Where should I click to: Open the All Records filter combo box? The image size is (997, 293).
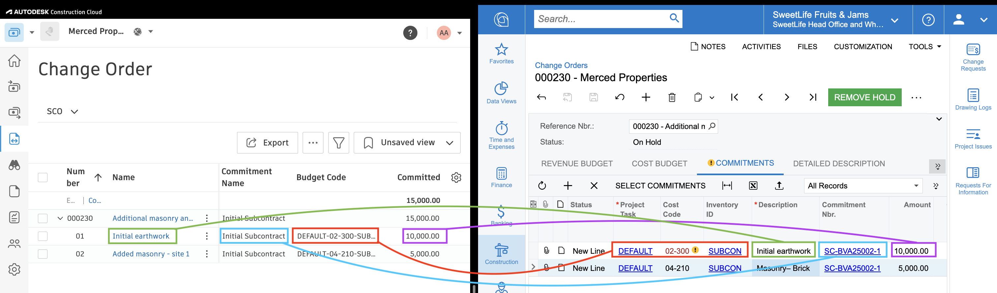[x=863, y=186]
